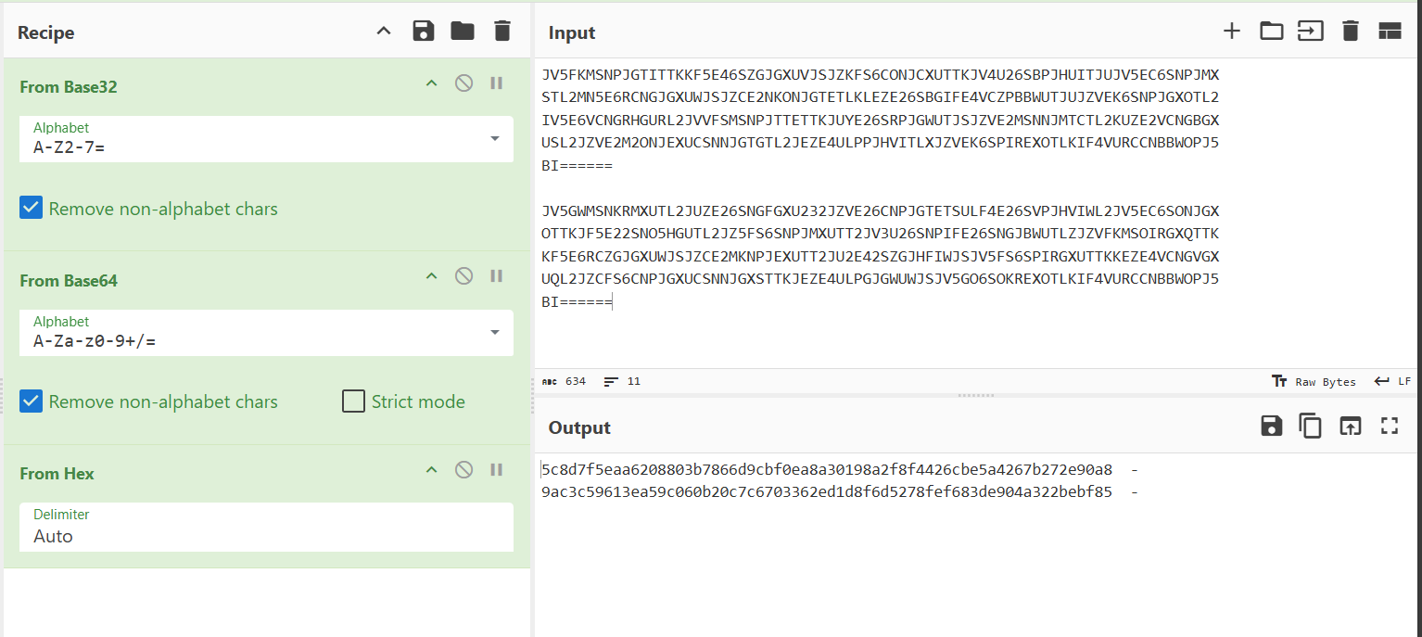The image size is (1422, 637).
Task: Collapse the From Base64 operation
Action: coord(431,276)
